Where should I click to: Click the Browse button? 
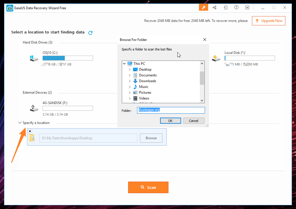[151, 138]
